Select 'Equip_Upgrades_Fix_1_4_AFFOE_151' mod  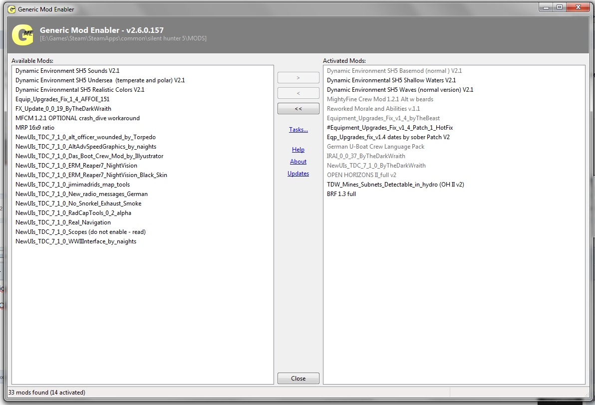(x=62, y=99)
